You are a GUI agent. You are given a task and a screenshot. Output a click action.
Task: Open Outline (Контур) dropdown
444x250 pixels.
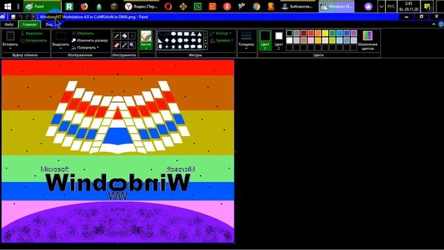coord(221,33)
